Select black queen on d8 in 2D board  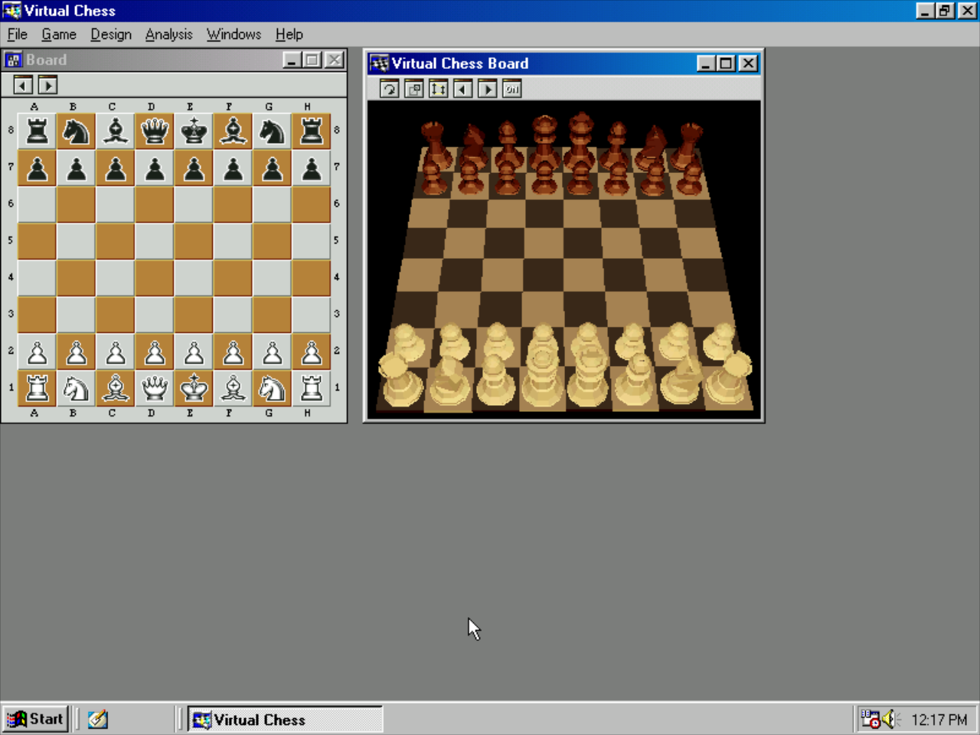click(155, 131)
